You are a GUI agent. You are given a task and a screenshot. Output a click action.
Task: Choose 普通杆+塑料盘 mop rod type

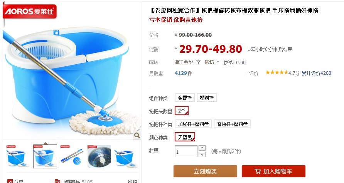pos(232,124)
